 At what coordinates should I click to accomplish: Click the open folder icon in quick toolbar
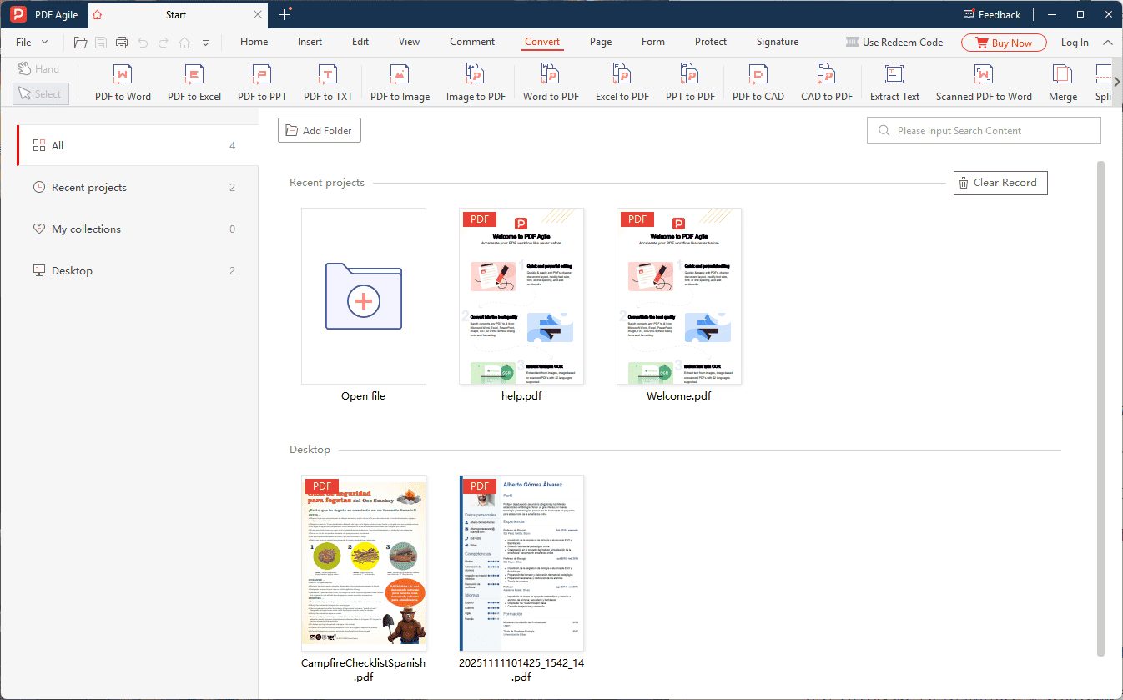click(81, 43)
